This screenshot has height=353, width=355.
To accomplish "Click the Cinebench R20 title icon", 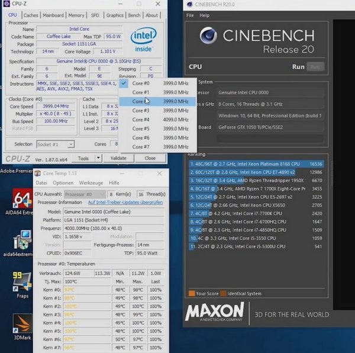I will (x=190, y=4).
